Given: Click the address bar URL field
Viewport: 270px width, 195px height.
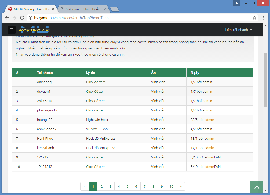Looking at the screenshot, I should coord(140,18).
